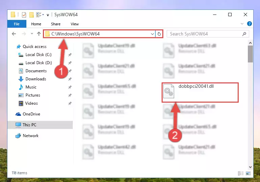Click the vertical scrollbar thumb
This screenshot has width=260, height=182.
point(251,54)
